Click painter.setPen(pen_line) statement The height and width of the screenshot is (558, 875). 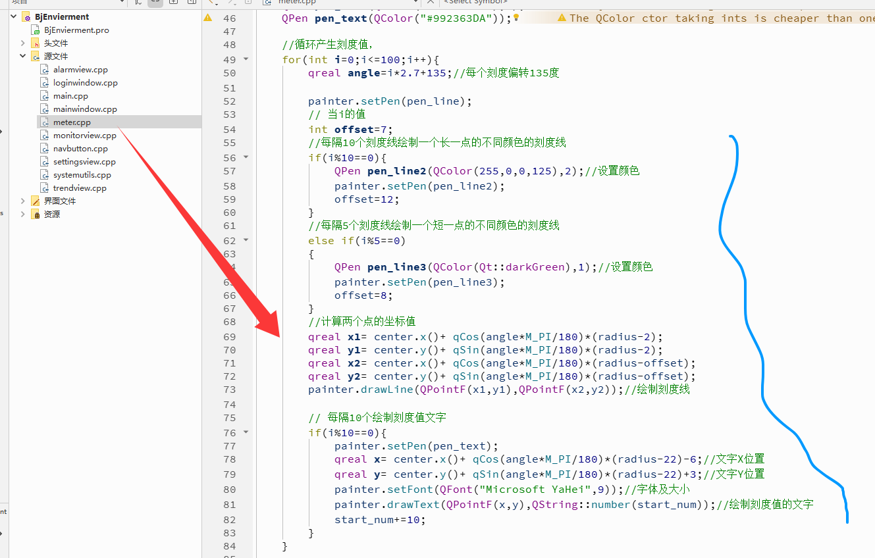pos(390,101)
